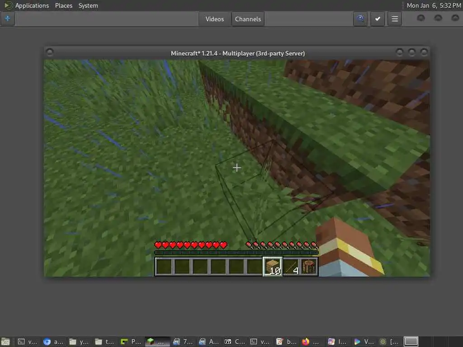
Task: Click the Minecraft window left menu button
Action: (50, 52)
